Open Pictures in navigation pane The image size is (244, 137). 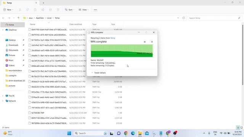click(12, 55)
